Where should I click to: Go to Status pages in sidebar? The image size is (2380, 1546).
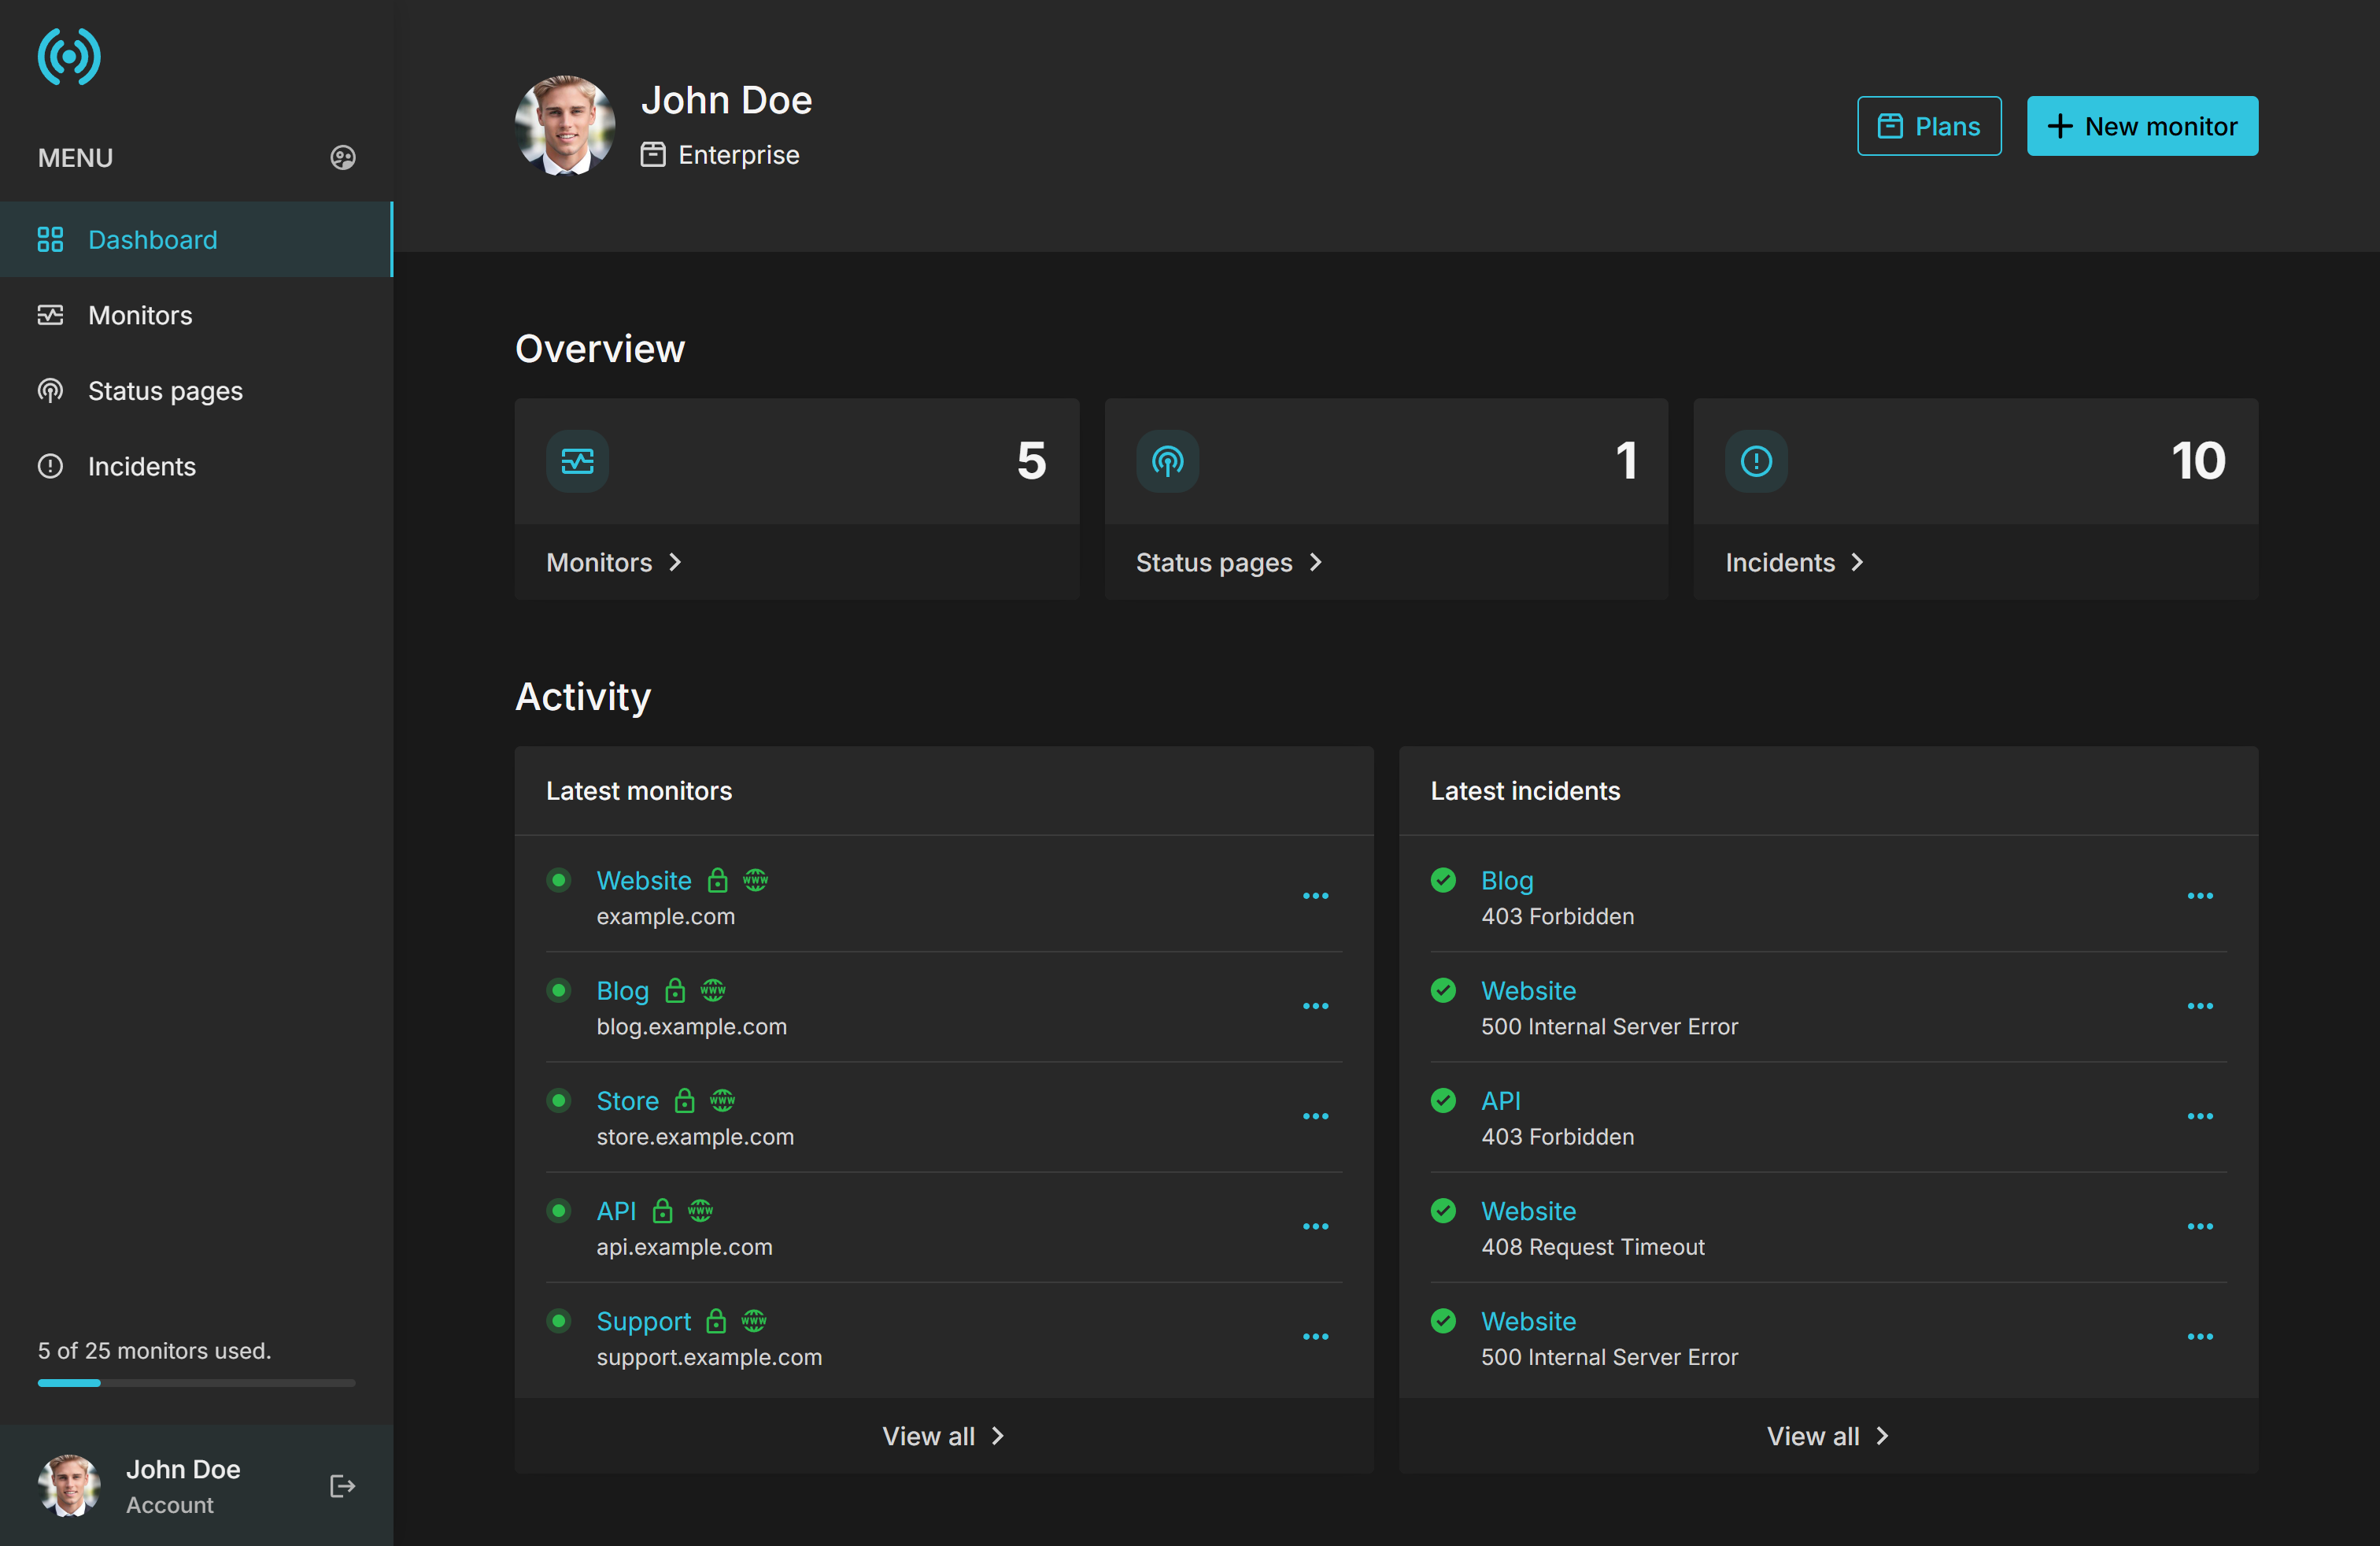pos(165,391)
